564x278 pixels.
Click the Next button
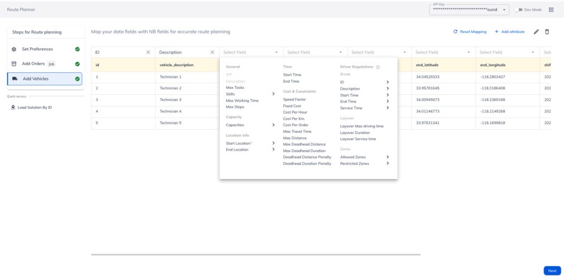[x=552, y=271]
